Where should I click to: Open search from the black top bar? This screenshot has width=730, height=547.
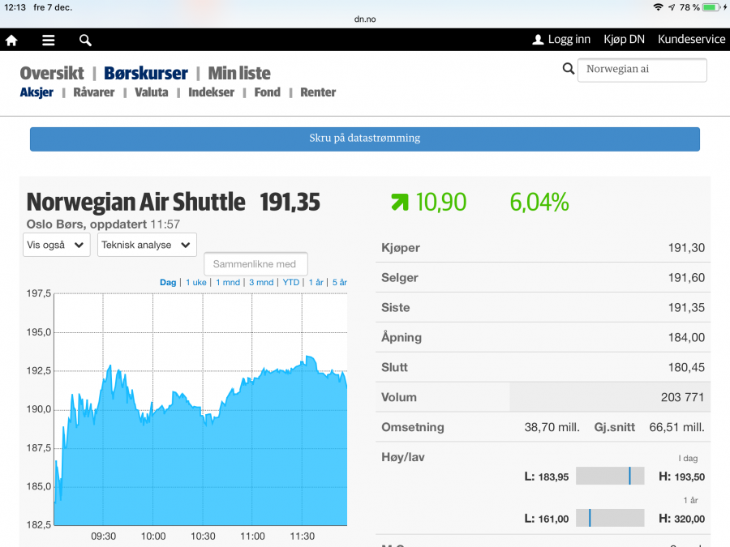click(x=85, y=40)
